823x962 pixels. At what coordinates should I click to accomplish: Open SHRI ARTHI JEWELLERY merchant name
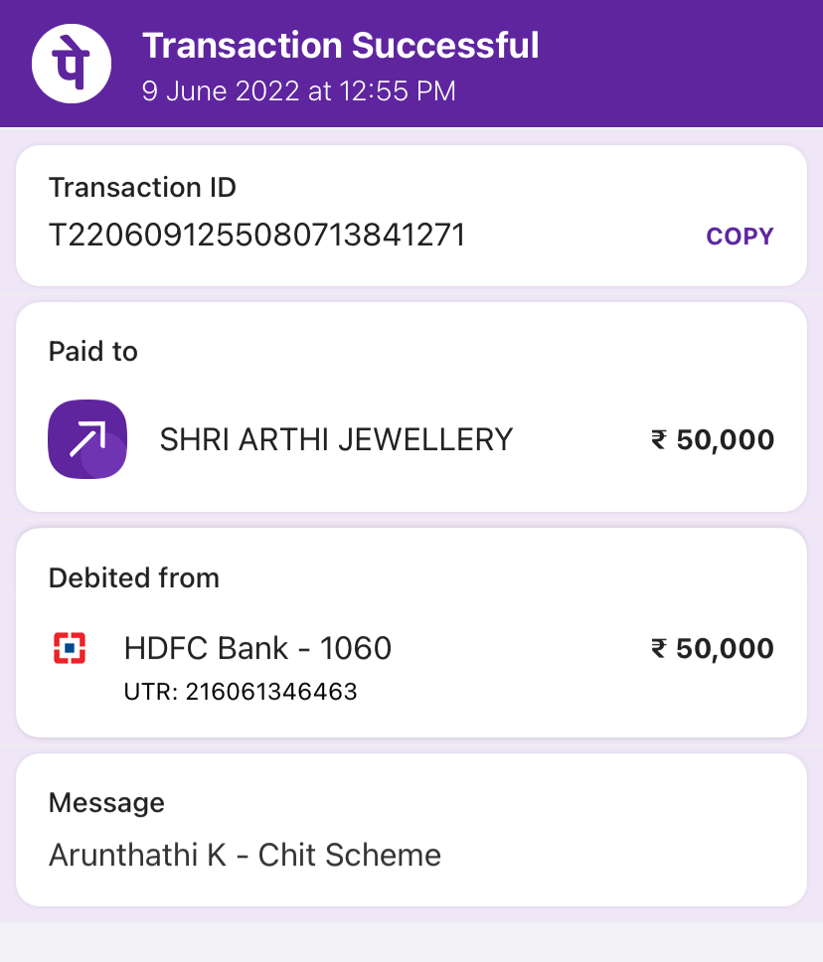[336, 439]
